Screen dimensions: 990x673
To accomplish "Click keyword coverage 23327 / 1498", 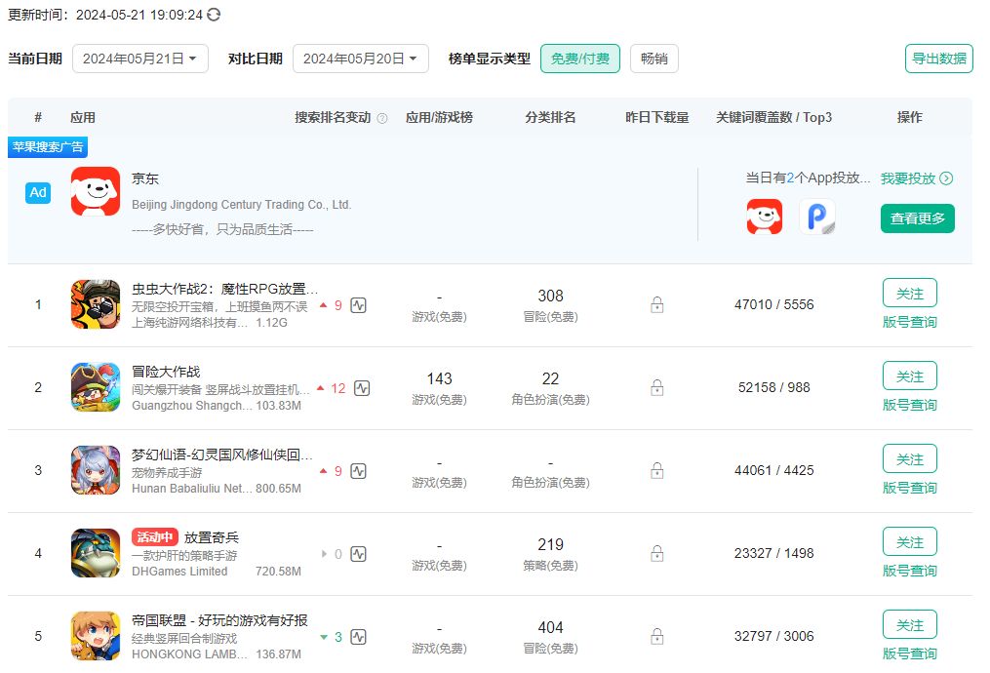I will pos(774,553).
